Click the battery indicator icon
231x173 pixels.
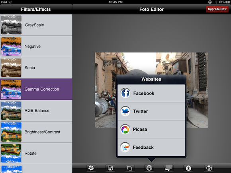coord(227,2)
